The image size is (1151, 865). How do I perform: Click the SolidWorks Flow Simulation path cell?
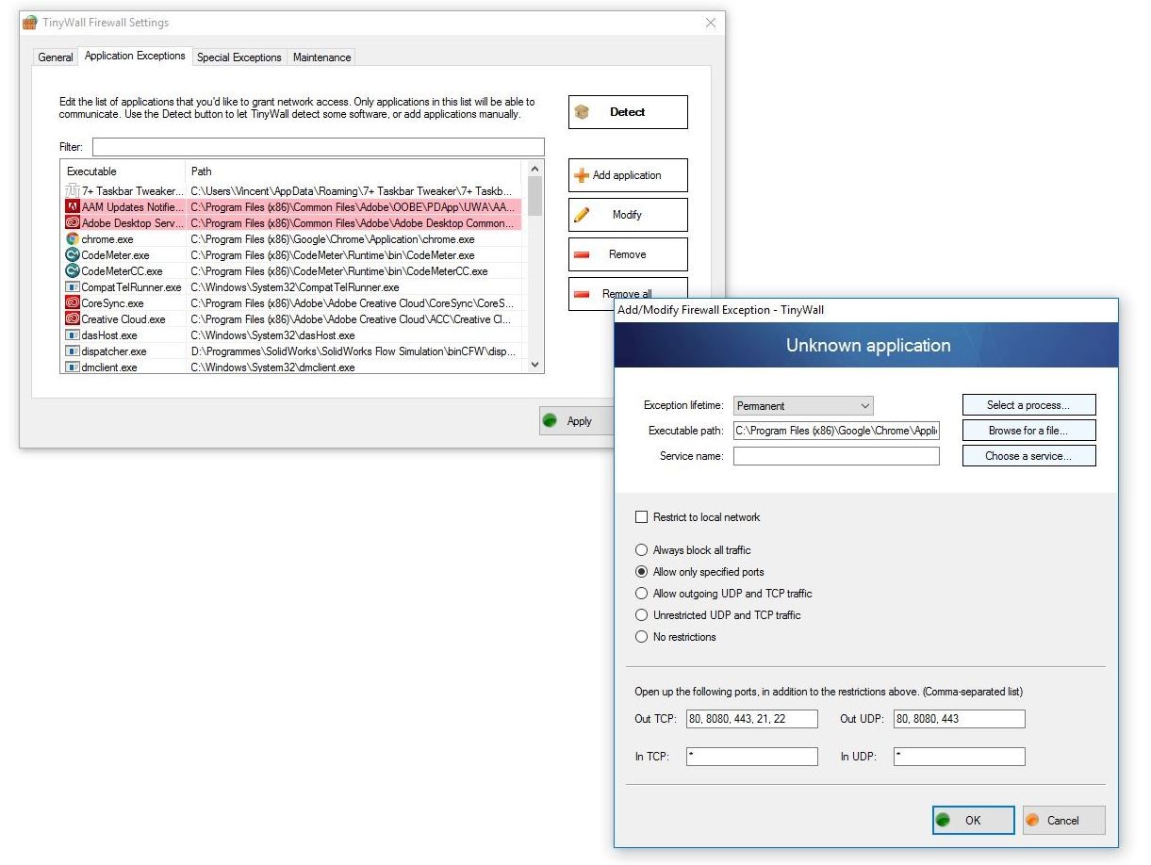tap(354, 351)
